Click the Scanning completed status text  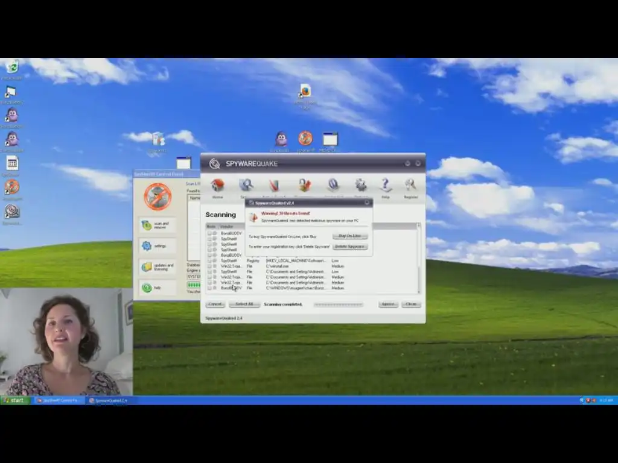(x=283, y=304)
